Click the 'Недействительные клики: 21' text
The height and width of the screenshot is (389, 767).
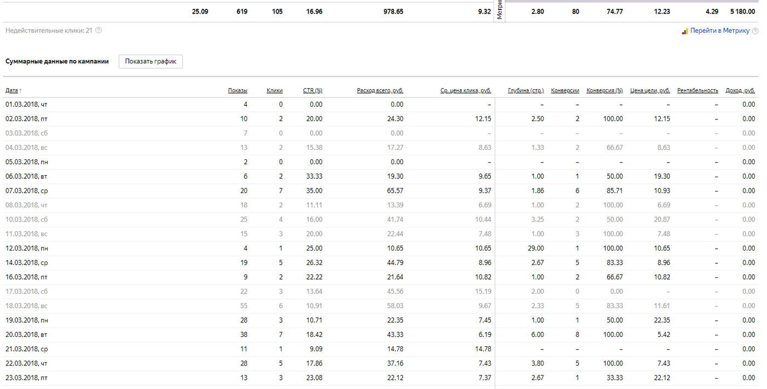coord(49,31)
